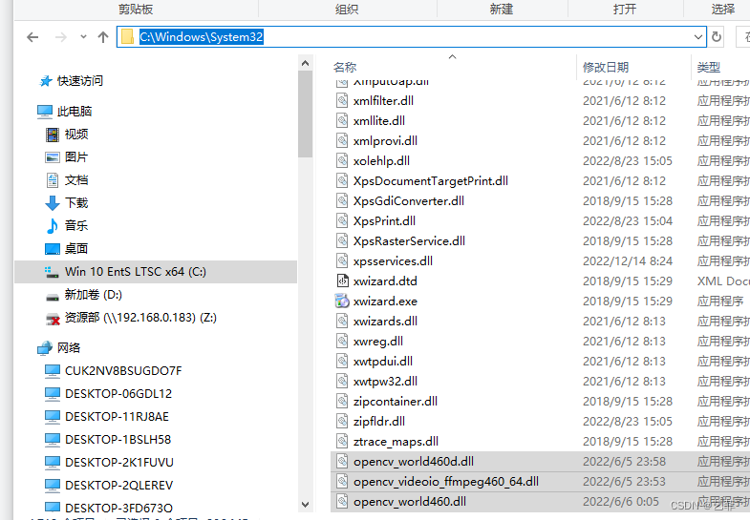Click the Refresh button beside address bar
The height and width of the screenshot is (520, 750).
click(x=717, y=37)
